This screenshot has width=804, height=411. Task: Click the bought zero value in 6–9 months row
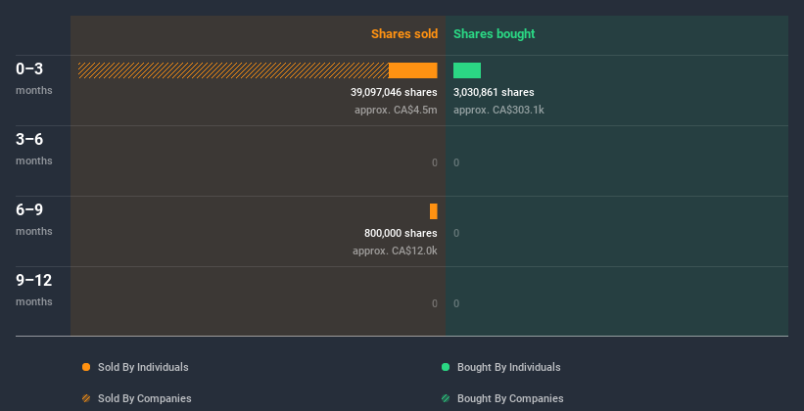456,233
